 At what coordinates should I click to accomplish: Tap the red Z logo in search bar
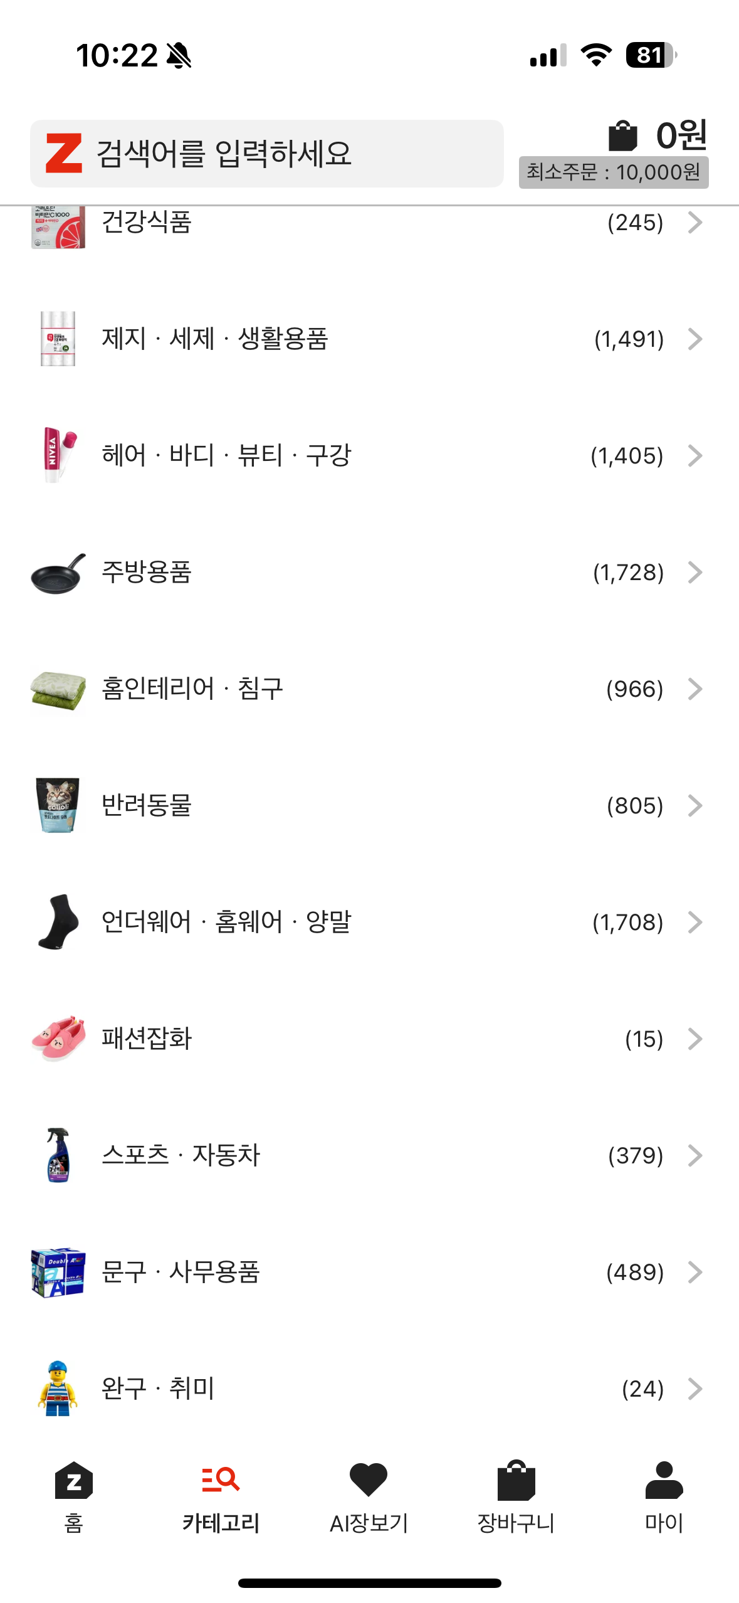[64, 153]
